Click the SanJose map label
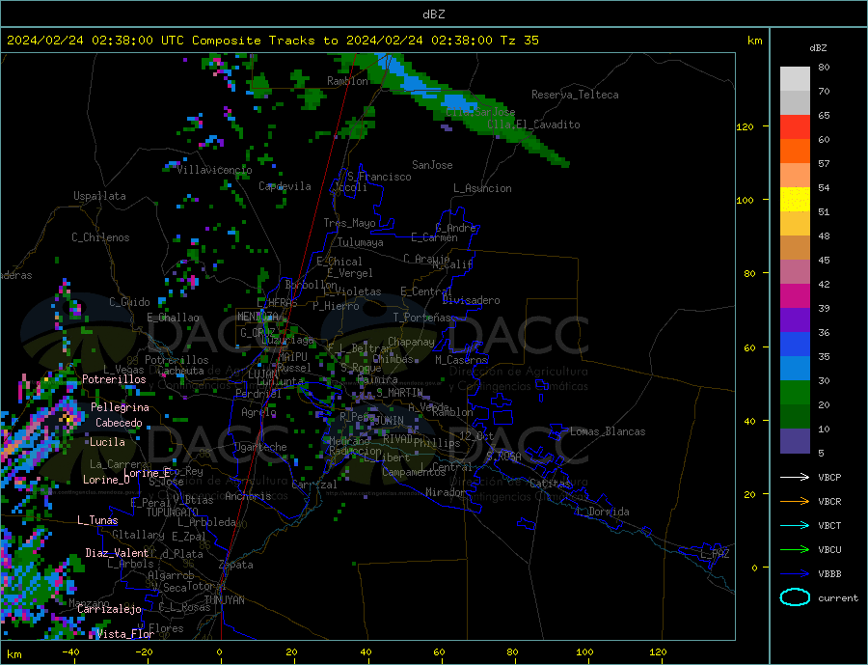This screenshot has width=868, height=665. (432, 165)
